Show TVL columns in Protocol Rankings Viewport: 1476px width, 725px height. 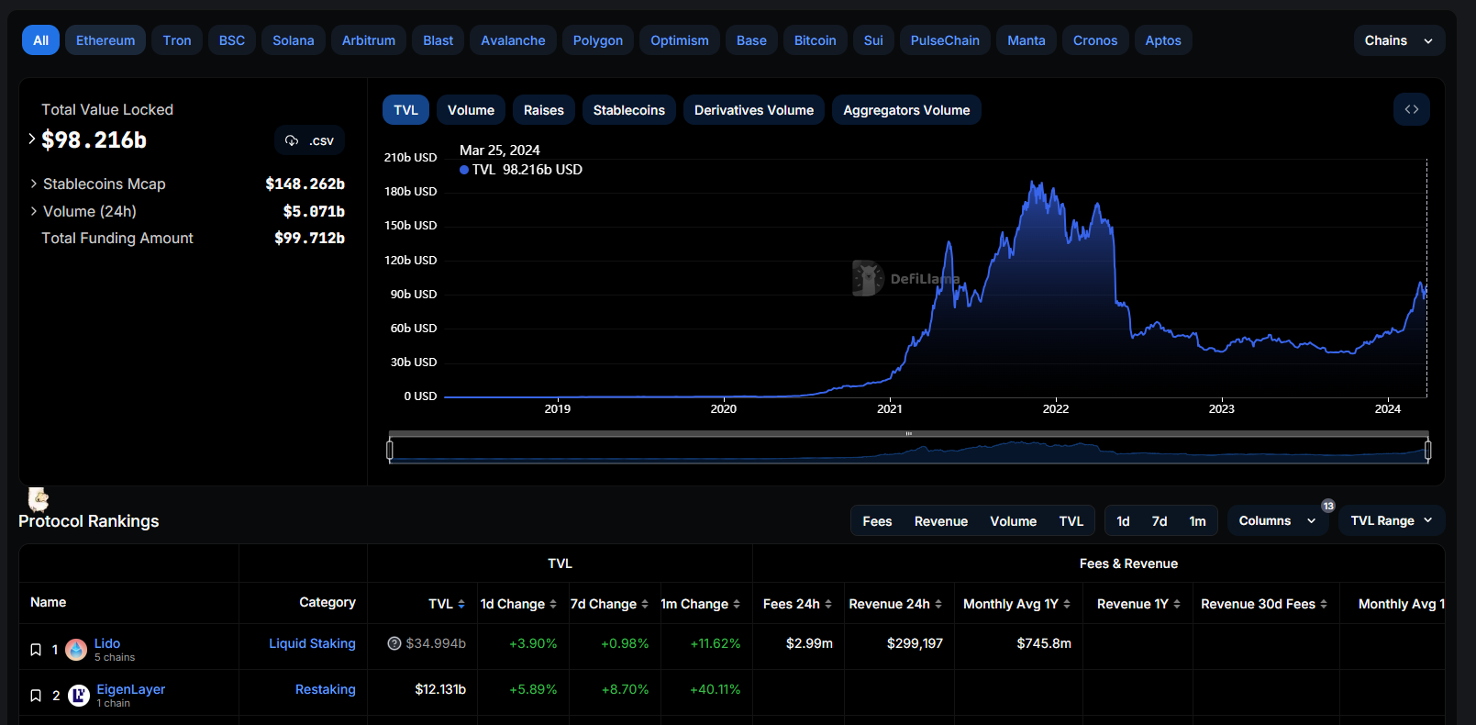[x=1071, y=521]
